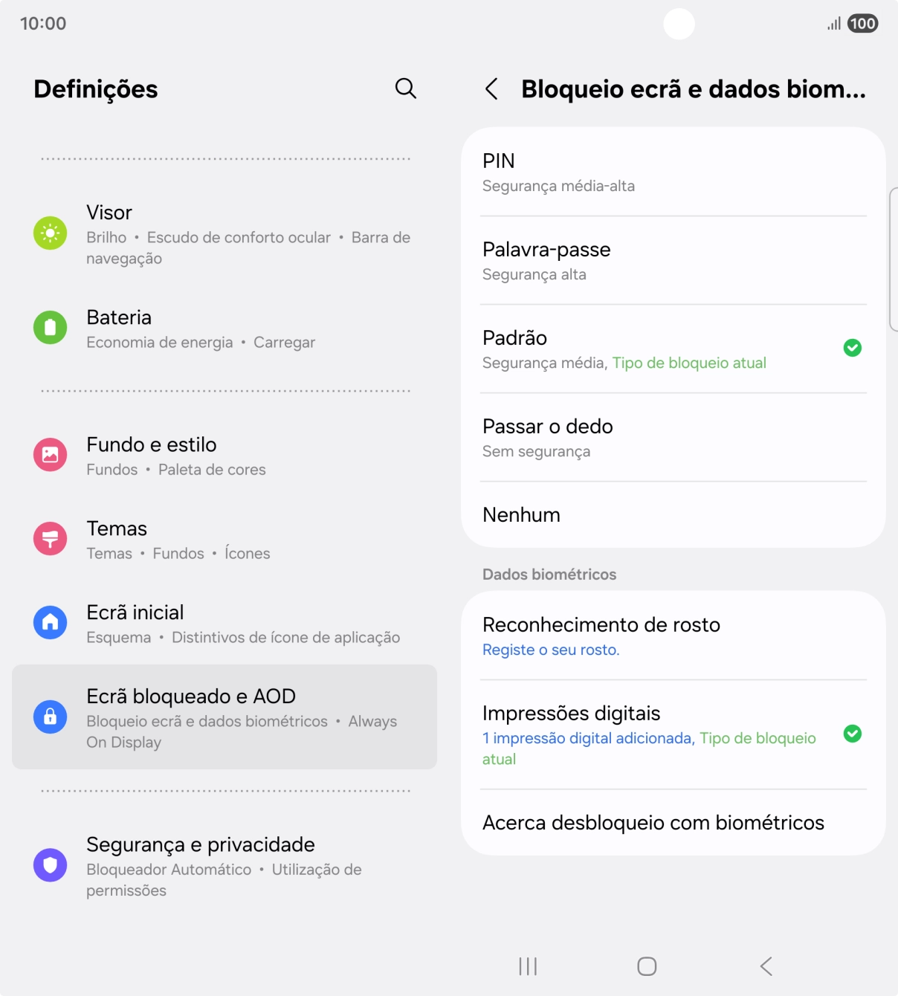Select Palavra-passe lock type

point(673,261)
